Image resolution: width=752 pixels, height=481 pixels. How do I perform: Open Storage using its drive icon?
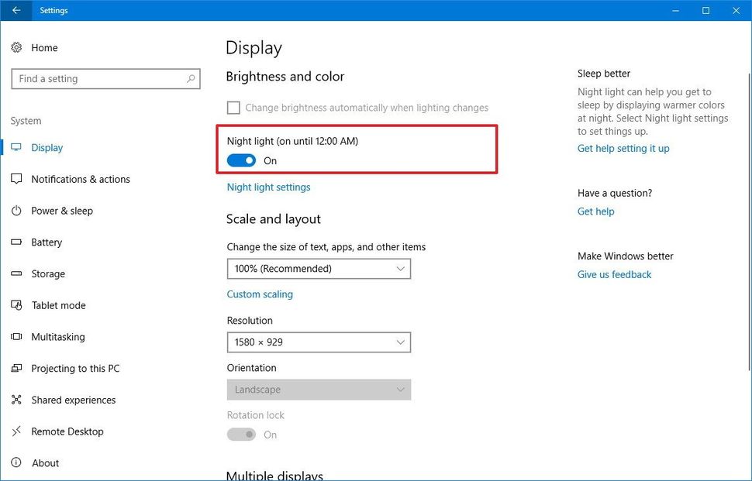(x=16, y=273)
